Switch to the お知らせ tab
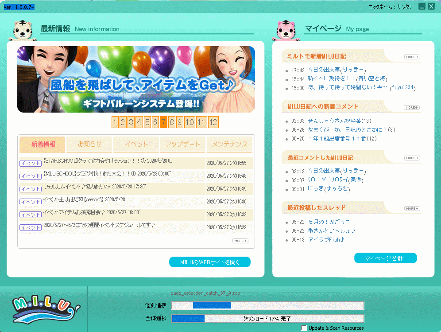Image resolution: width=441 pixels, height=332 pixels. 89,144
